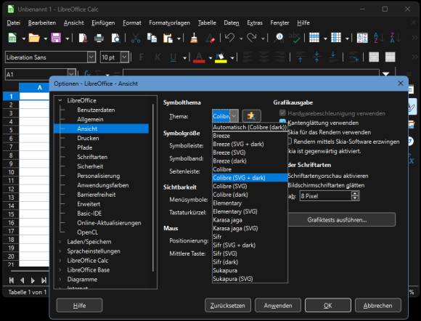
Task: Click the Sort Ascending icon
Action: click(377, 38)
